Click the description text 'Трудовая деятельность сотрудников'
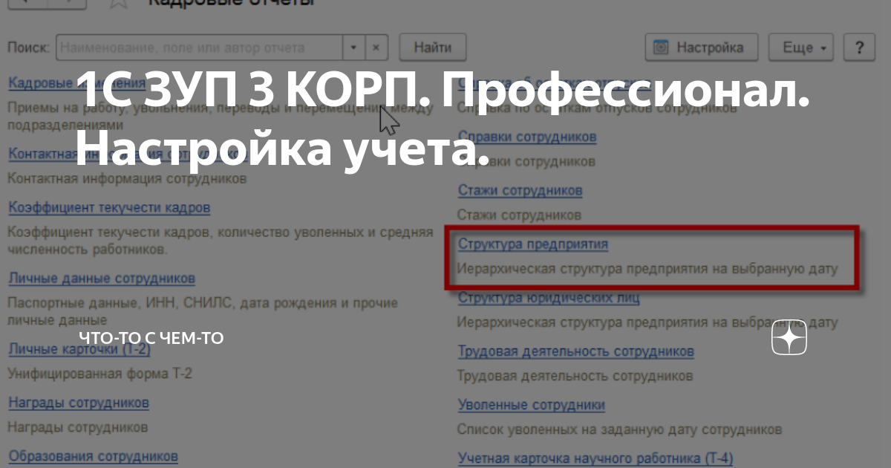 [575, 376]
